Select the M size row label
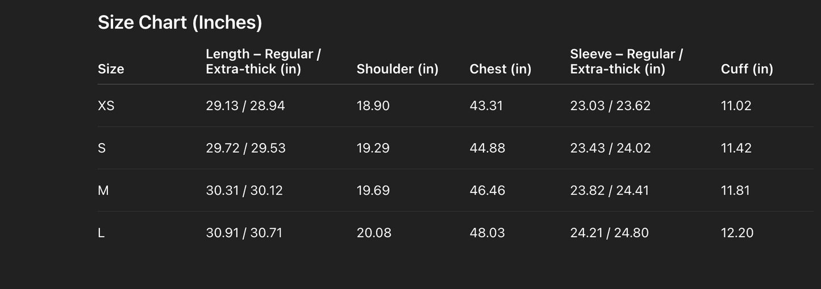Image resolution: width=821 pixels, height=289 pixels. click(x=103, y=191)
